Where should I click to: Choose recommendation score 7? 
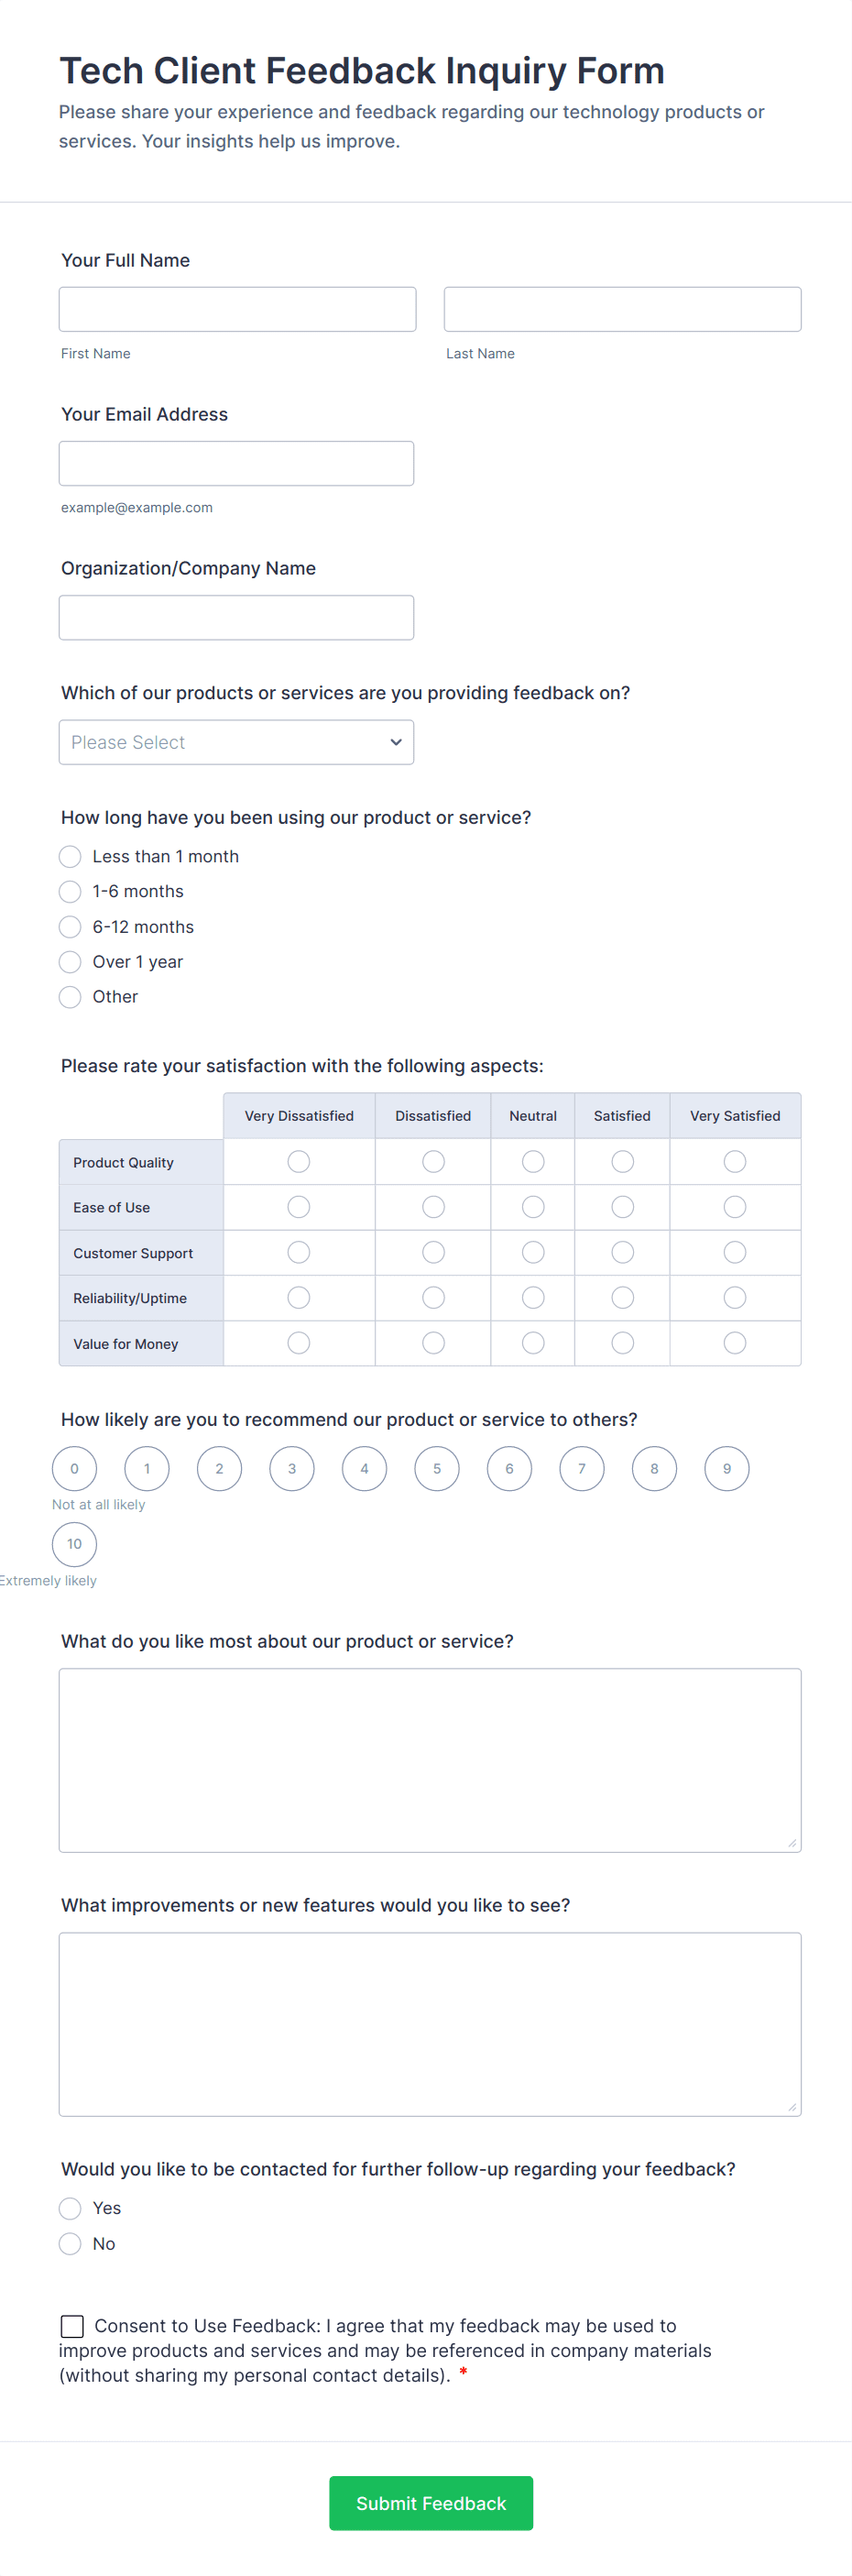582,1468
